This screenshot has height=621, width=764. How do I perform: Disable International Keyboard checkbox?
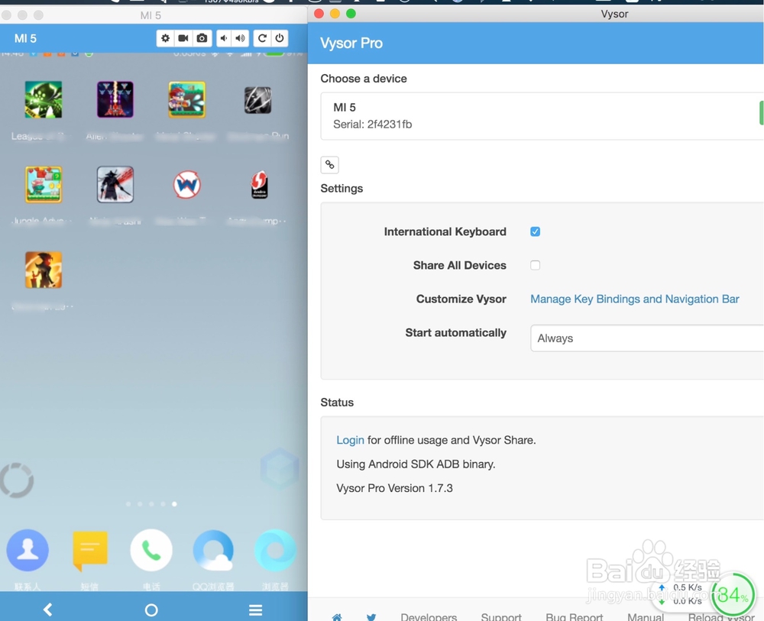click(535, 231)
